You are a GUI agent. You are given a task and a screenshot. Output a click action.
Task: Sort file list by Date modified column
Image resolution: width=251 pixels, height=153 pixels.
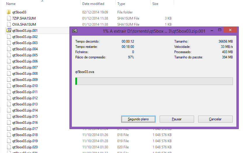(93, 4)
